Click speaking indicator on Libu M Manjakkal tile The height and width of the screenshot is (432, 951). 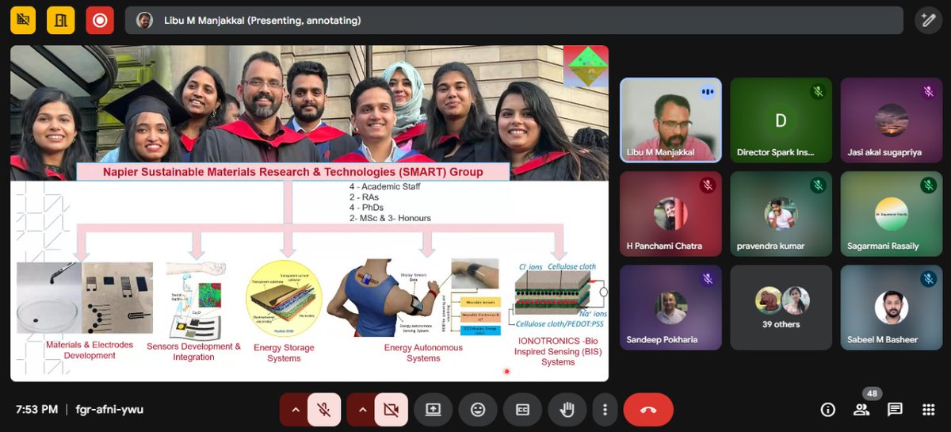tap(708, 92)
